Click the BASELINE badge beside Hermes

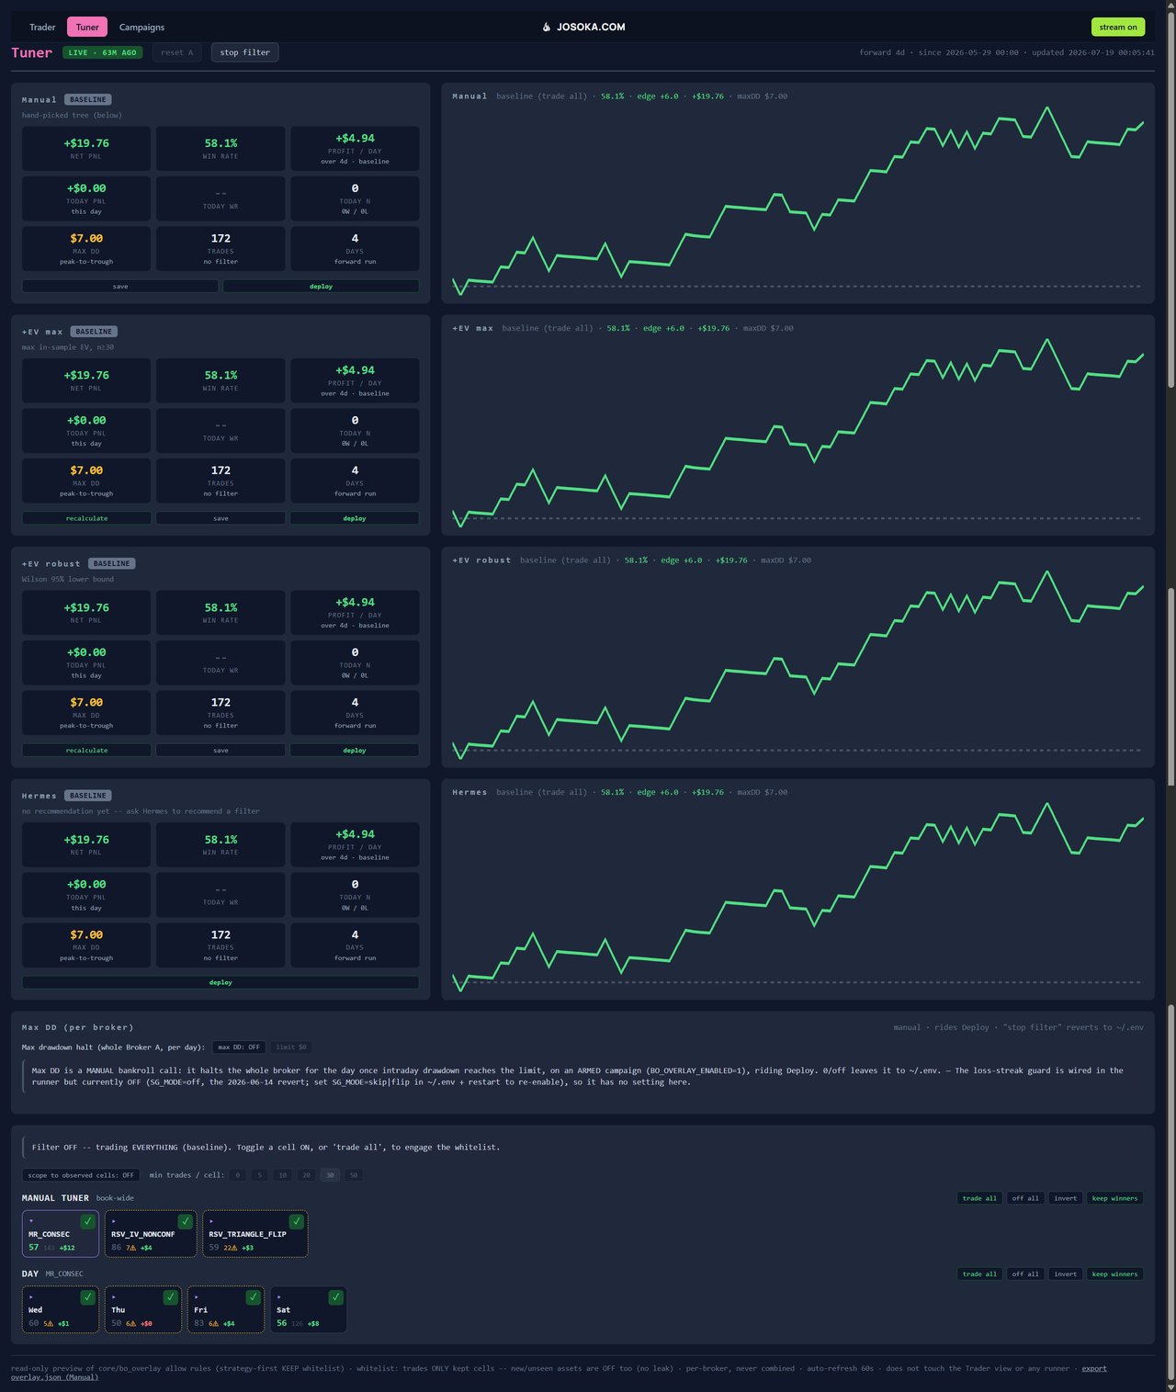pyautogui.click(x=87, y=796)
